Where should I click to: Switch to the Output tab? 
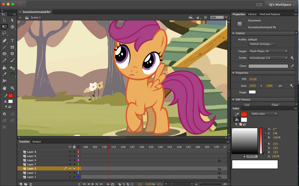36,141
